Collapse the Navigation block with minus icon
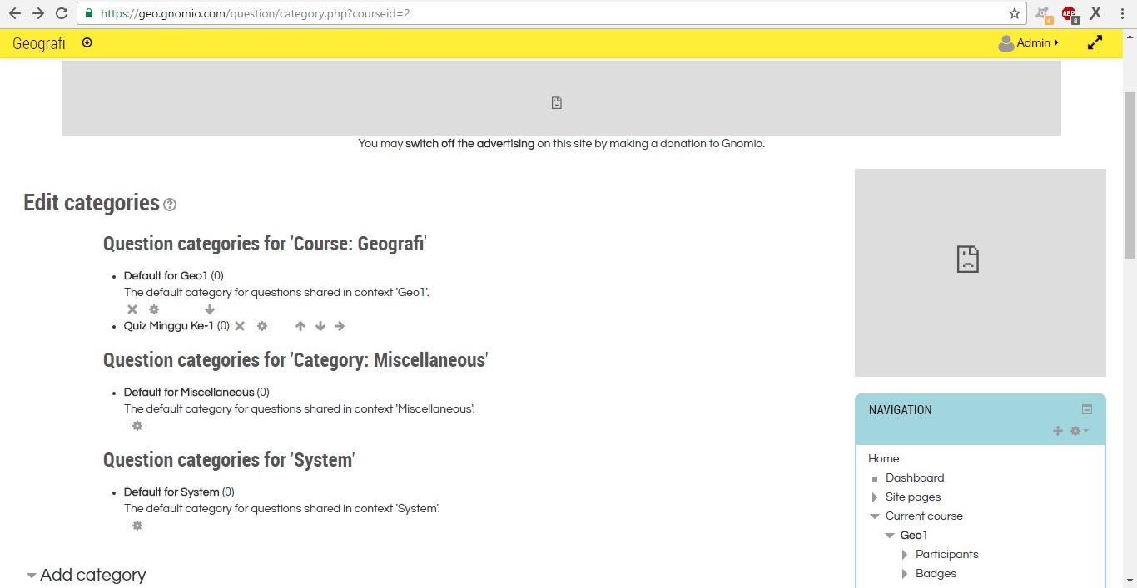 (x=1086, y=409)
